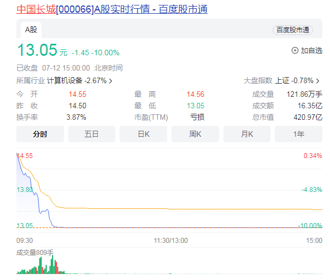Viewport: 330px width, 280px height.
Task: Show the 周K weekly chart
Action: point(195,134)
